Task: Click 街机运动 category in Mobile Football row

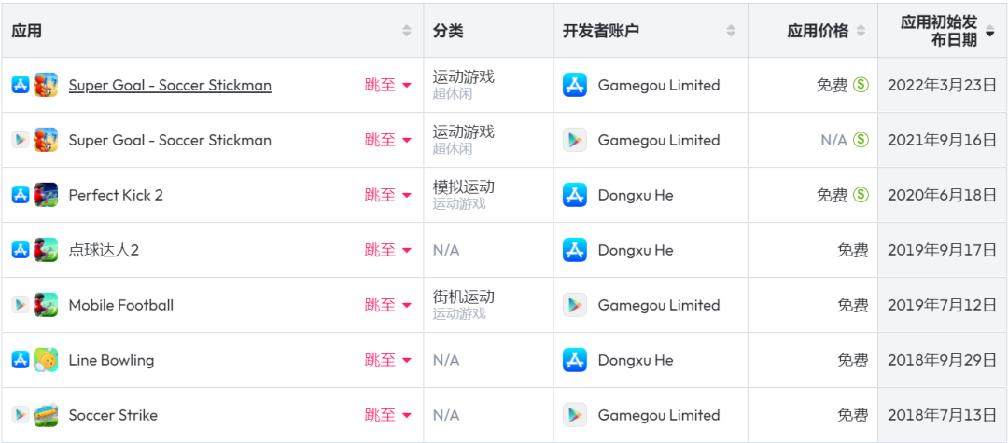Action: click(x=464, y=298)
